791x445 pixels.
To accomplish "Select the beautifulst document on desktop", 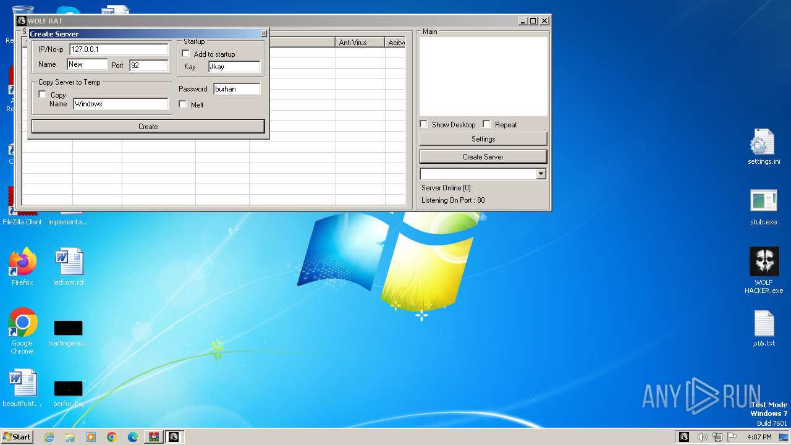I will (x=22, y=388).
